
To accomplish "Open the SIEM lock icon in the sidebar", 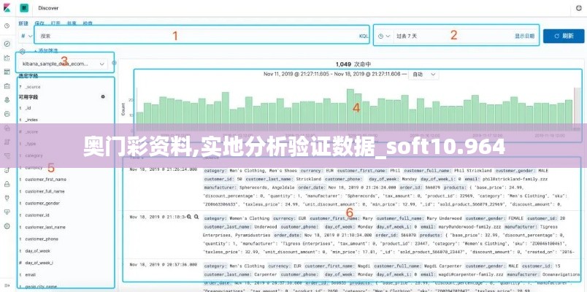I will (x=7, y=184).
